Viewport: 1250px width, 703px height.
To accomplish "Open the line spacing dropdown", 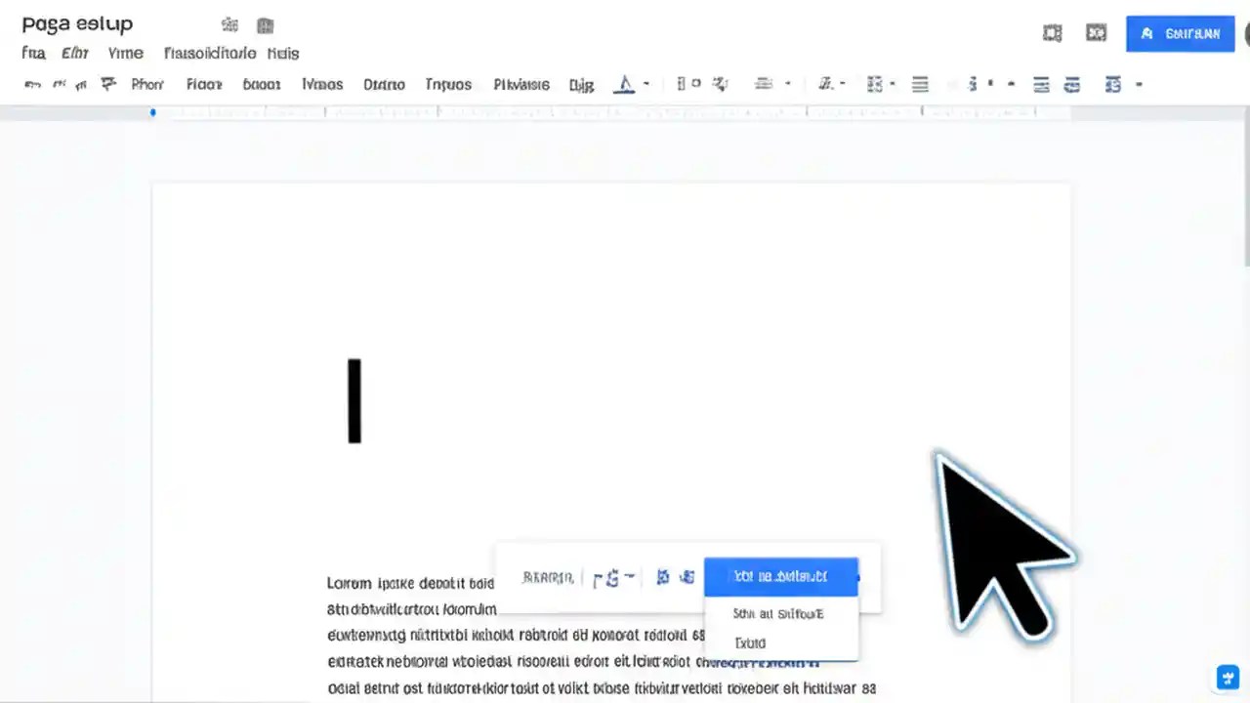I will click(831, 84).
